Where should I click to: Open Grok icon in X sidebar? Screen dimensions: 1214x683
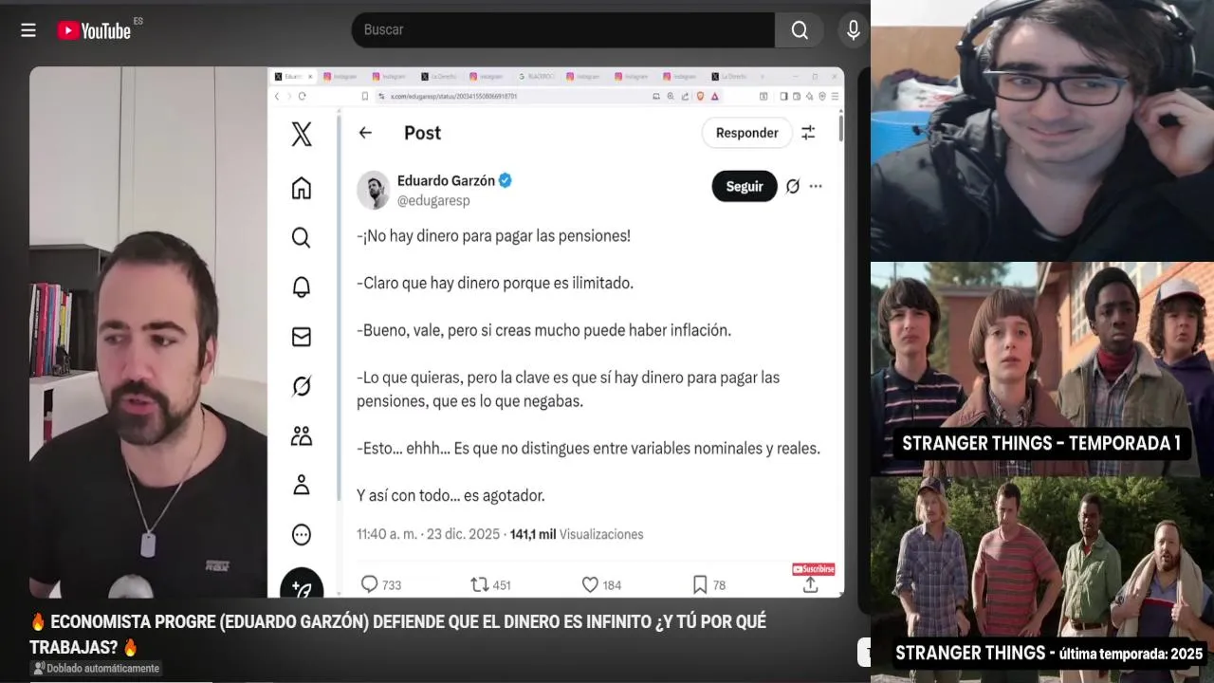pos(302,386)
